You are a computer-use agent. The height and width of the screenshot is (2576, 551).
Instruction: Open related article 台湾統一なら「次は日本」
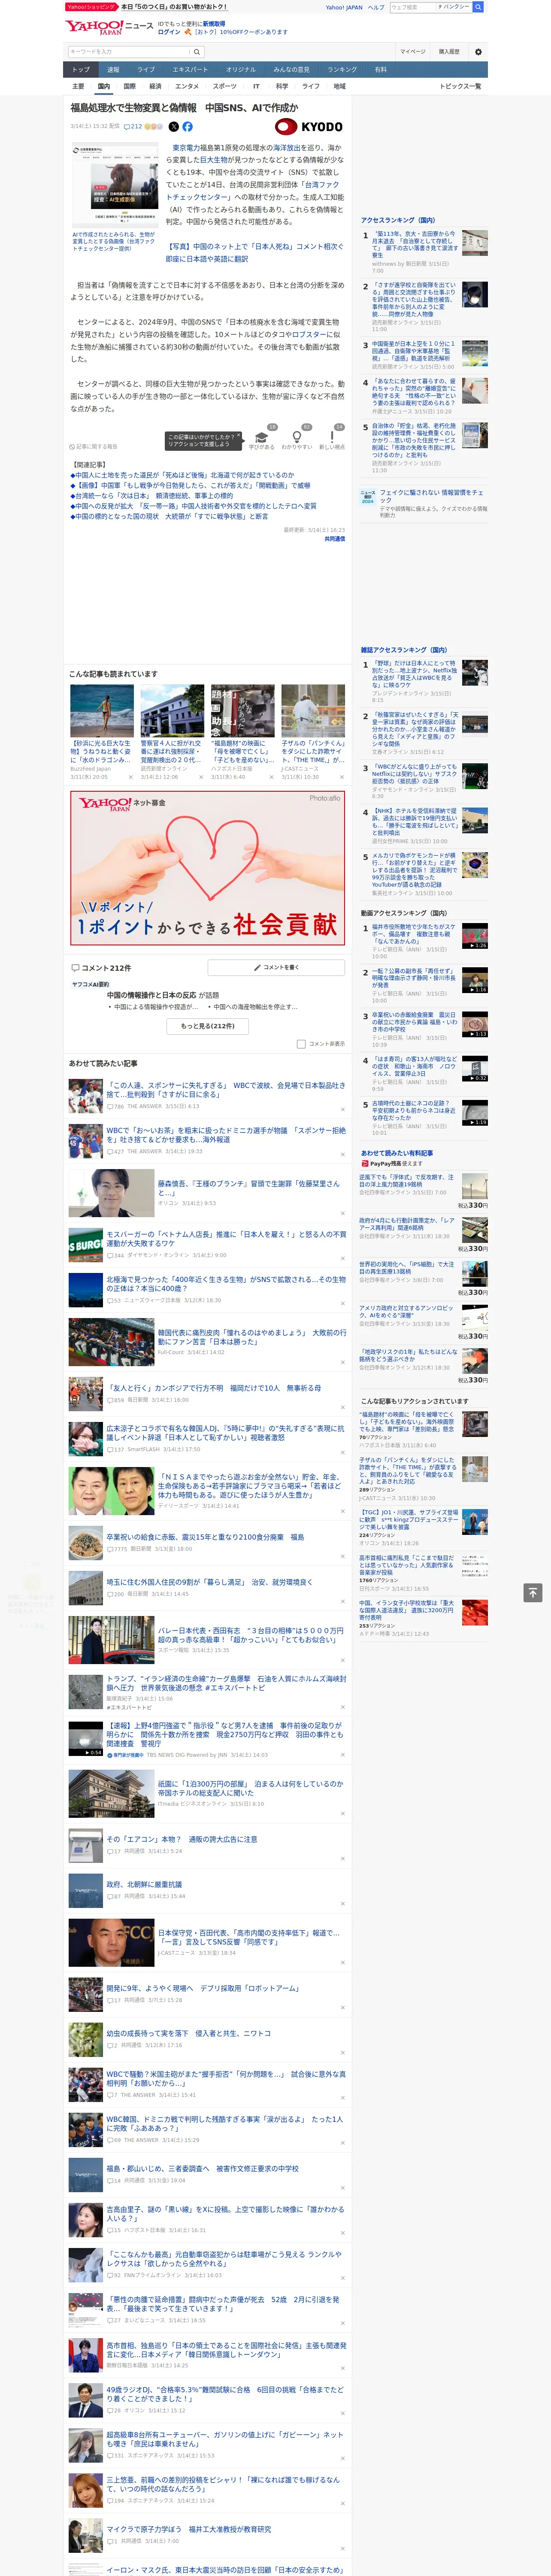coord(152,496)
